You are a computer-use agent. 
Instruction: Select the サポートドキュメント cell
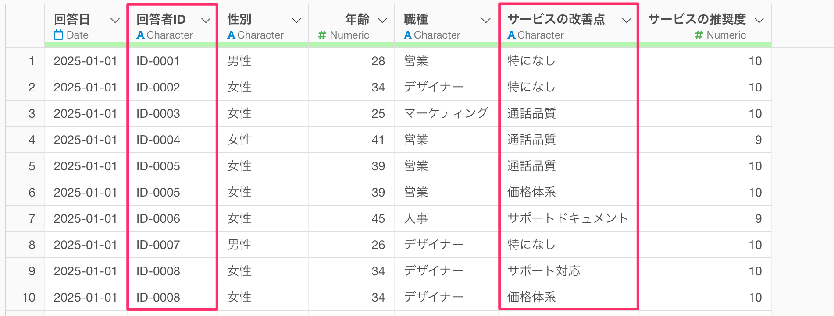click(567, 218)
